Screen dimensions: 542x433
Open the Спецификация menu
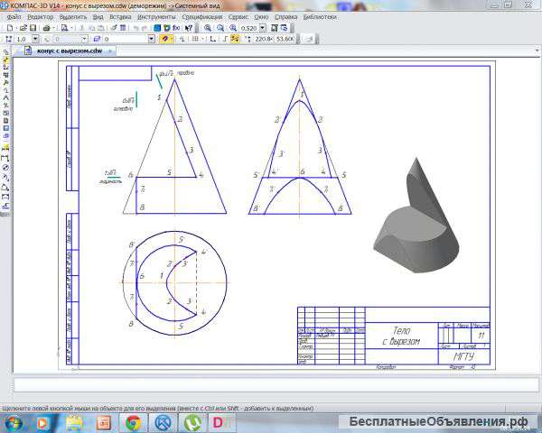tap(202, 16)
